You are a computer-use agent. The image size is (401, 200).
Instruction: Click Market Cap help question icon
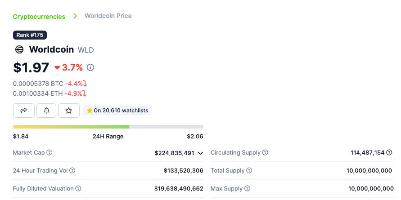pos(50,153)
